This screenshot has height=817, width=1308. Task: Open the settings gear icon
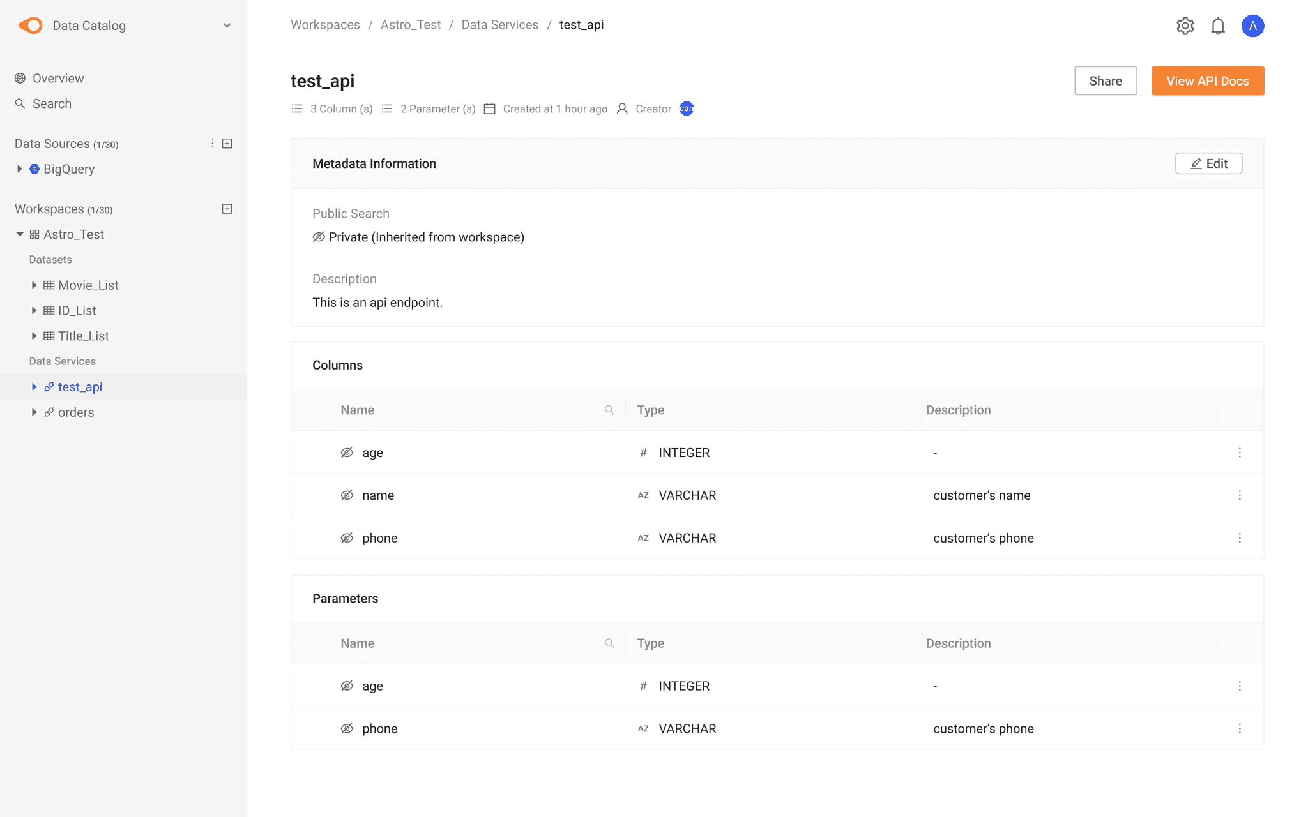(x=1185, y=26)
